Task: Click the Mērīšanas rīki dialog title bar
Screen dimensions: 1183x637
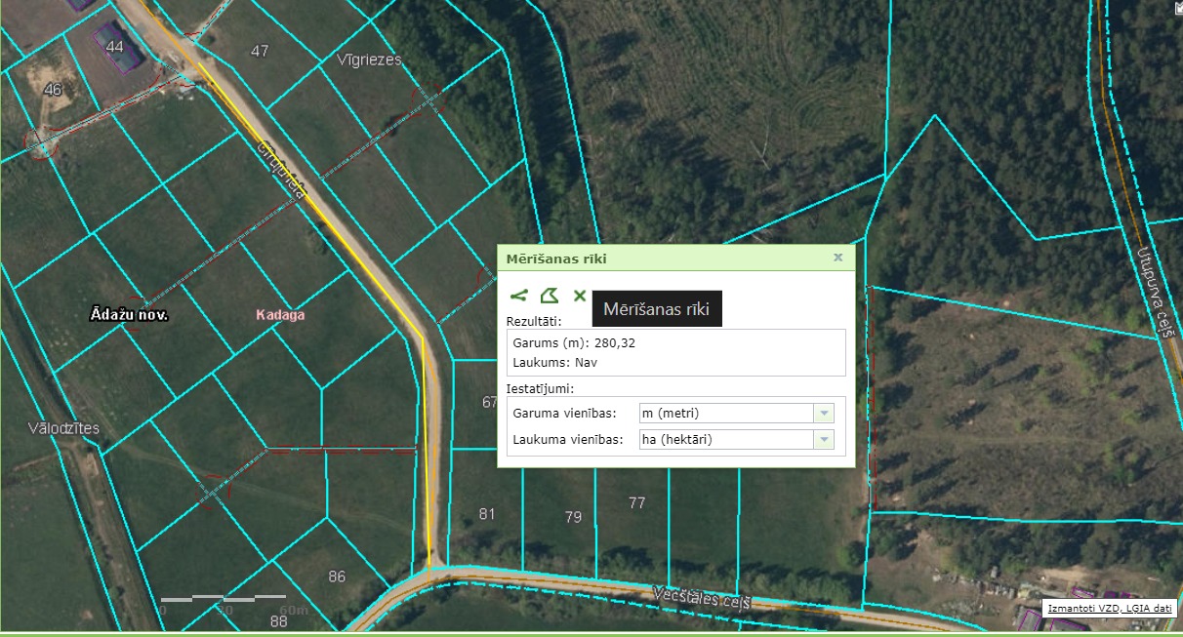Action: pos(664,258)
